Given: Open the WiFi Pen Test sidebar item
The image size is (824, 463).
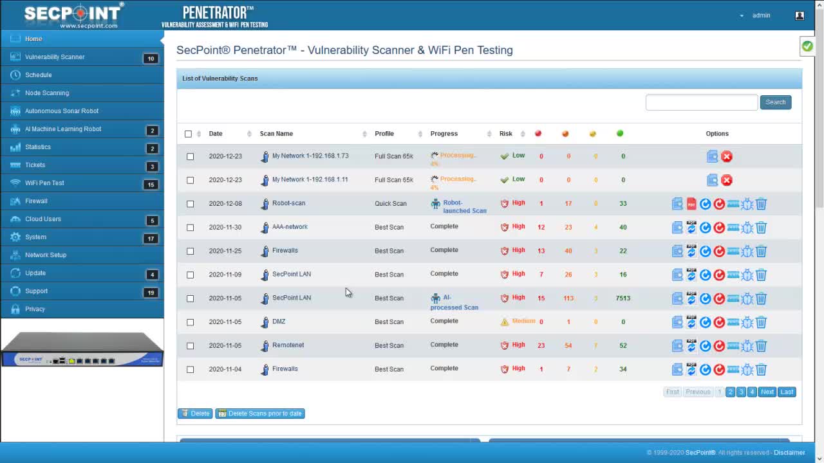Looking at the screenshot, I should (x=82, y=183).
